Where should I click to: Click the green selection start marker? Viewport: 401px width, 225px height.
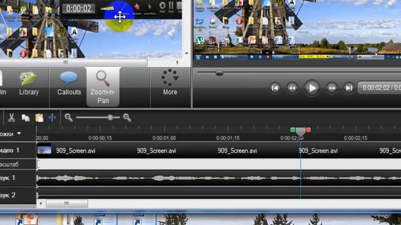click(293, 130)
